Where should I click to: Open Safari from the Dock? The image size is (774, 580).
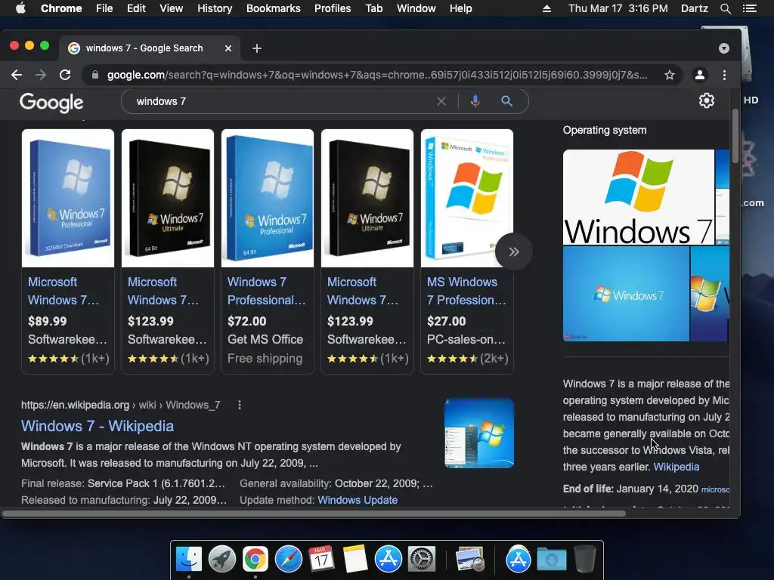288,559
